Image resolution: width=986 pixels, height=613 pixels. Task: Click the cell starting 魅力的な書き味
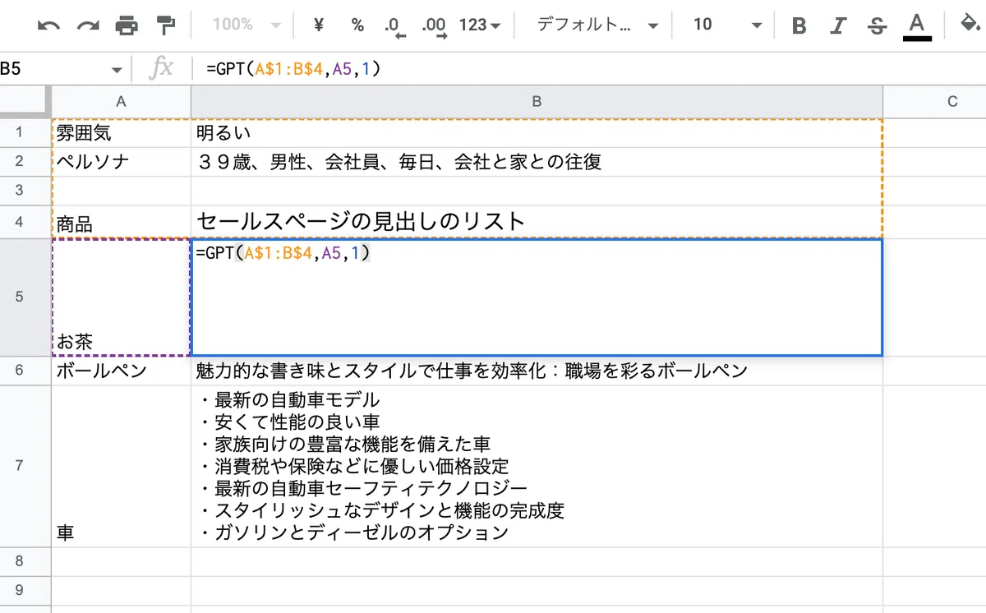tap(537, 371)
